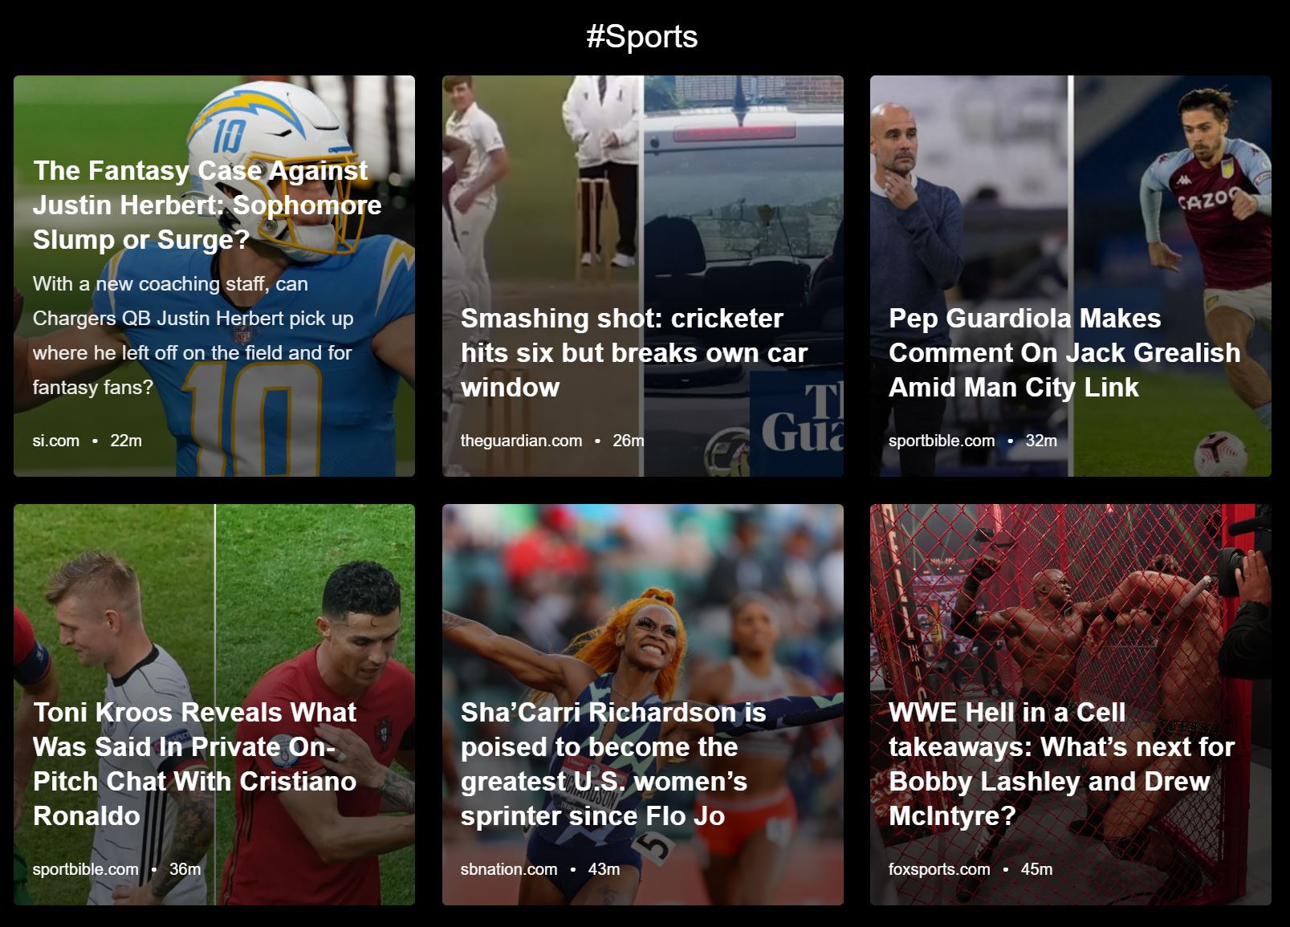This screenshot has width=1290, height=927.
Task: Click the sportbible.com label under the Kroos story
Action: click(86, 869)
